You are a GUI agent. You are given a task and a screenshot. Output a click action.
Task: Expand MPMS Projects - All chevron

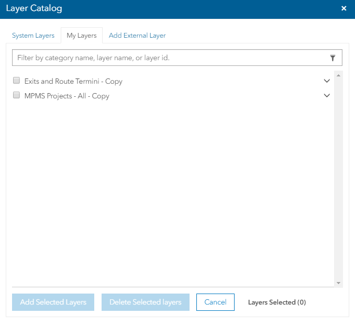(327, 96)
